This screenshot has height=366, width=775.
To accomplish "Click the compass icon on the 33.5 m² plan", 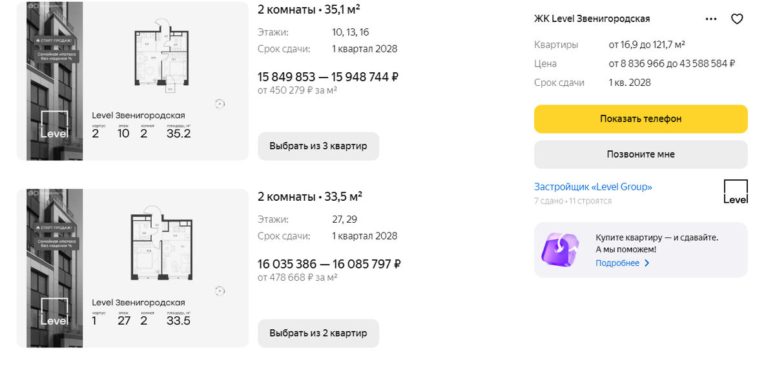I will (x=220, y=290).
